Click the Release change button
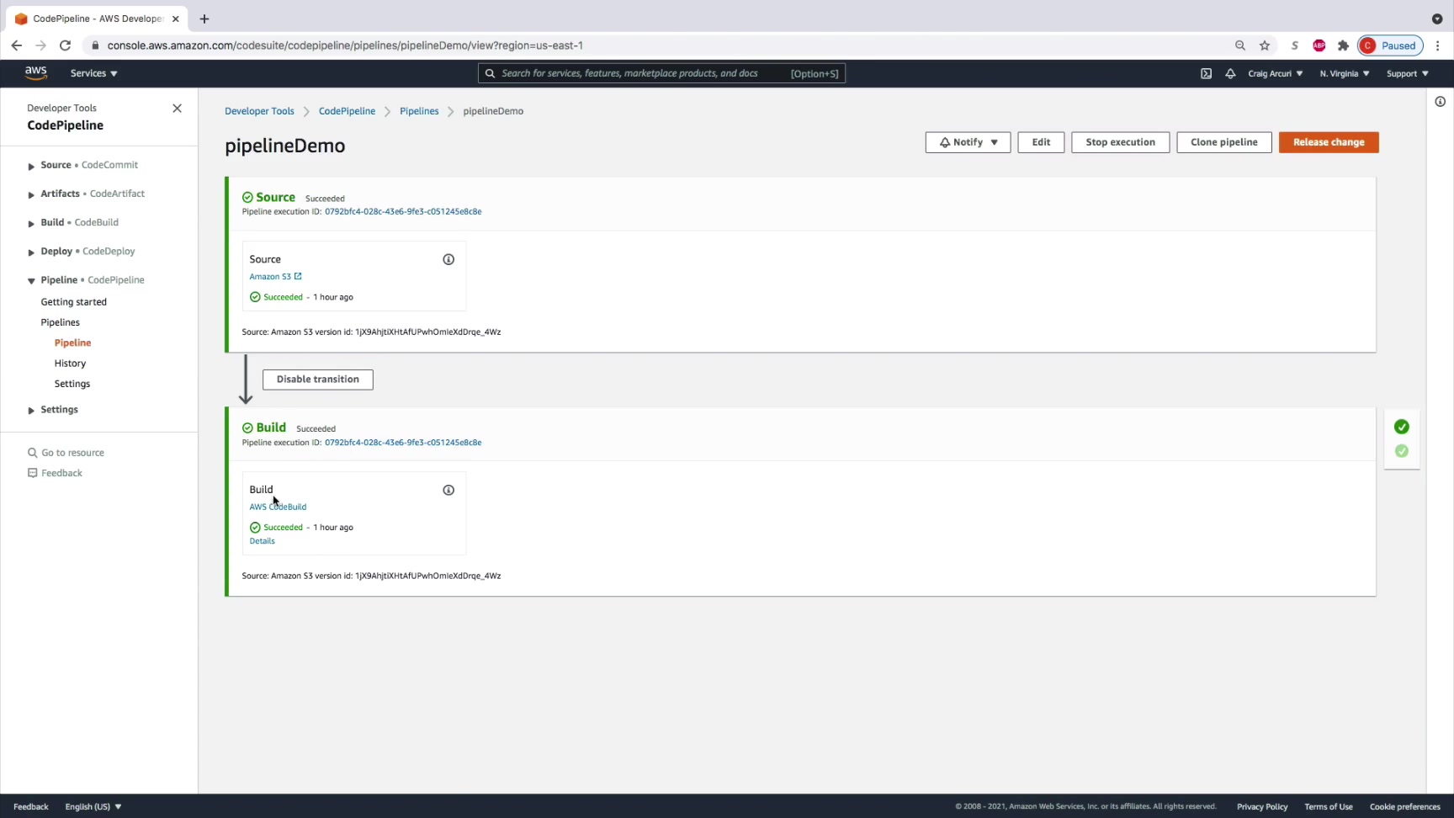This screenshot has height=818, width=1454. pyautogui.click(x=1329, y=142)
